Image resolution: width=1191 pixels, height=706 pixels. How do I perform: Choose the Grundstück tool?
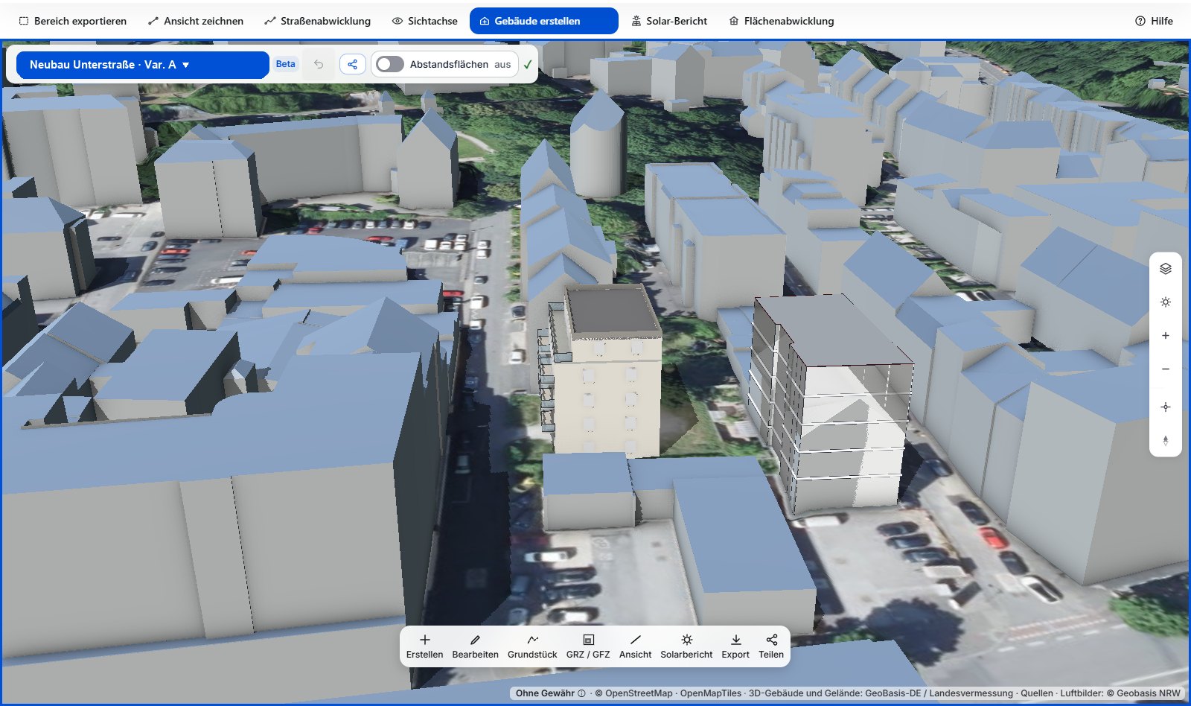(x=532, y=646)
